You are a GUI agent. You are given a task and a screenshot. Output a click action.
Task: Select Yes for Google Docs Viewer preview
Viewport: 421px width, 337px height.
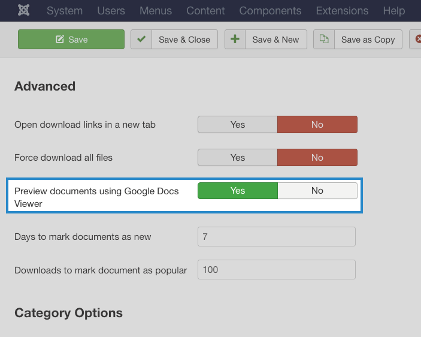coord(238,191)
